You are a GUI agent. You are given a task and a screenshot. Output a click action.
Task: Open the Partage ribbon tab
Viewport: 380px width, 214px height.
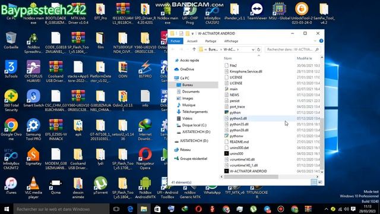(211, 41)
